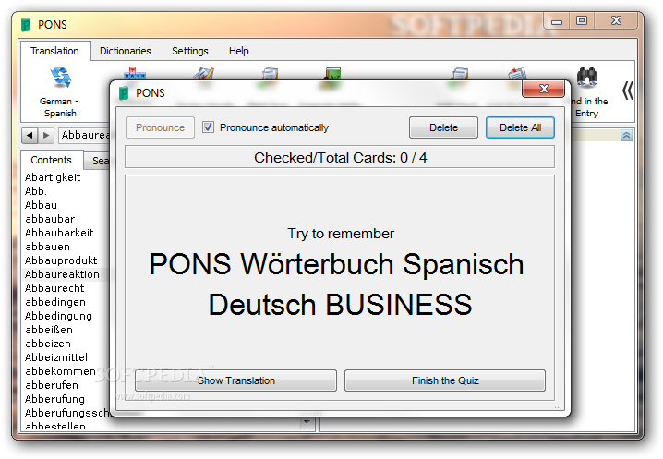
Task: Select Abberufung in the word list
Action: click(x=54, y=399)
